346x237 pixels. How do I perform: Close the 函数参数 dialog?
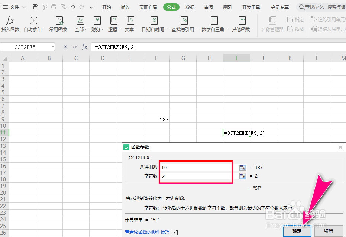(340, 147)
